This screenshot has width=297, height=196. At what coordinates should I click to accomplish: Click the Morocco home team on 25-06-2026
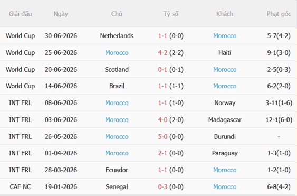click(x=117, y=52)
